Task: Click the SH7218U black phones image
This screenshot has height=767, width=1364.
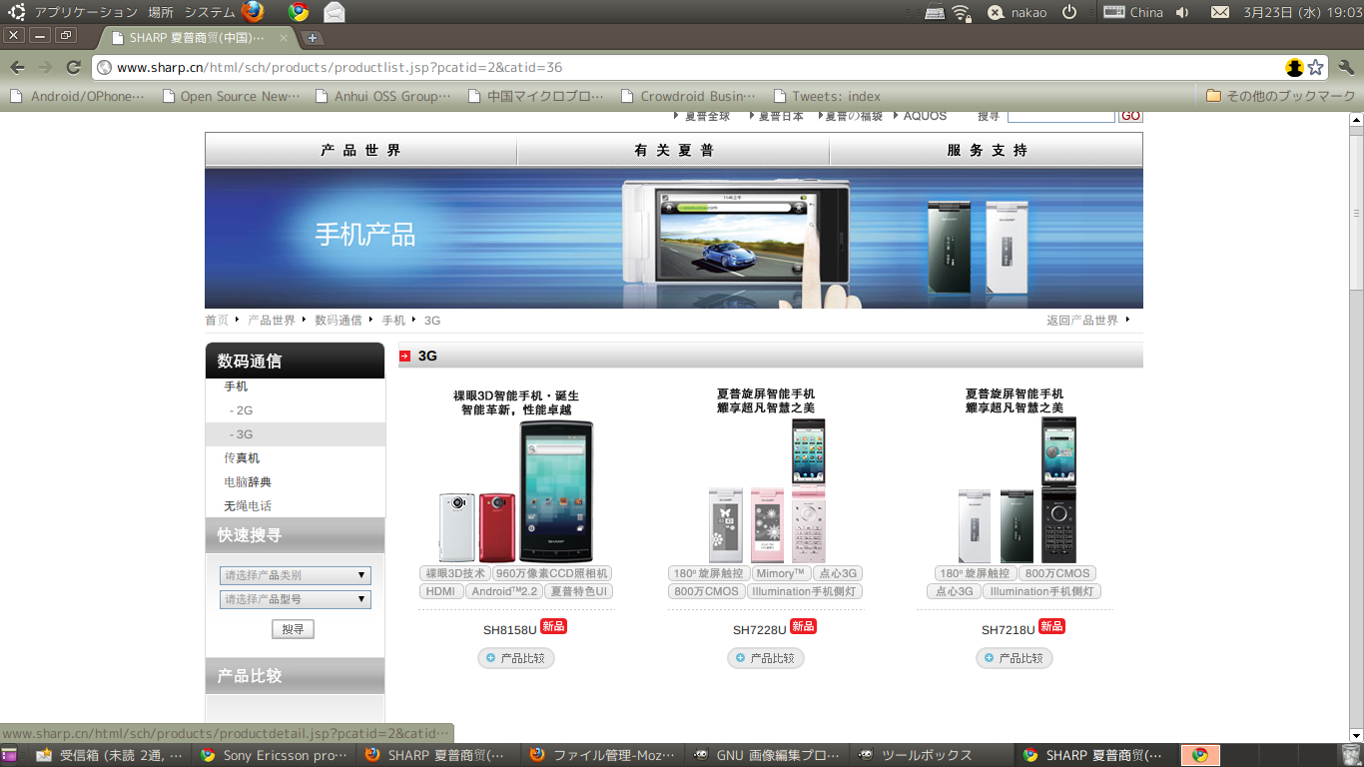Action: [1018, 490]
